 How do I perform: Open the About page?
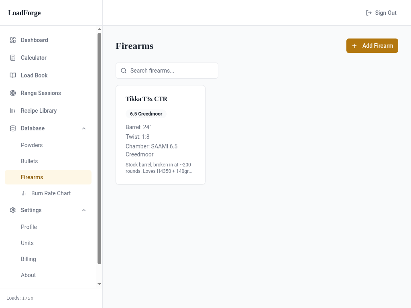48,275
